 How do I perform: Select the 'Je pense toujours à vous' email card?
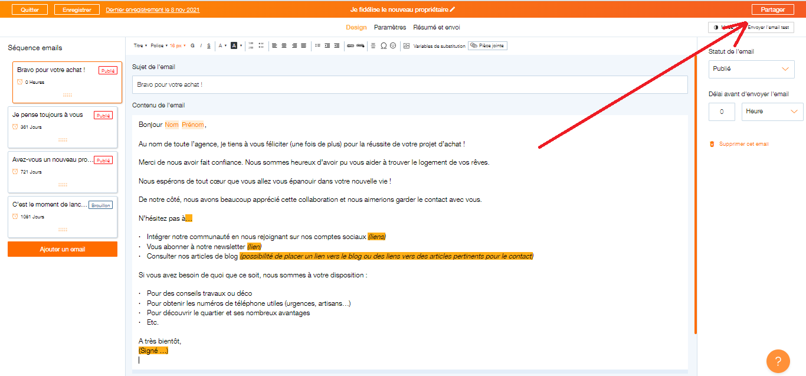pyautogui.click(x=63, y=127)
